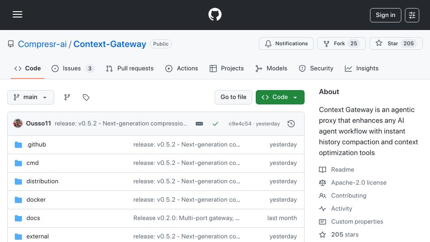430x242 pixels.
Task: Open appearance settings icon next to Sign in
Action: click(x=412, y=15)
